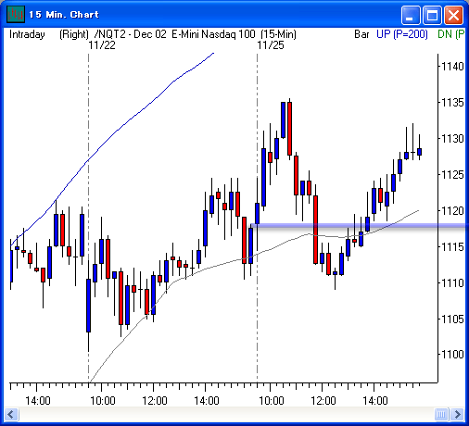Select the Bar chart type label
469x426 pixels.
pos(361,34)
